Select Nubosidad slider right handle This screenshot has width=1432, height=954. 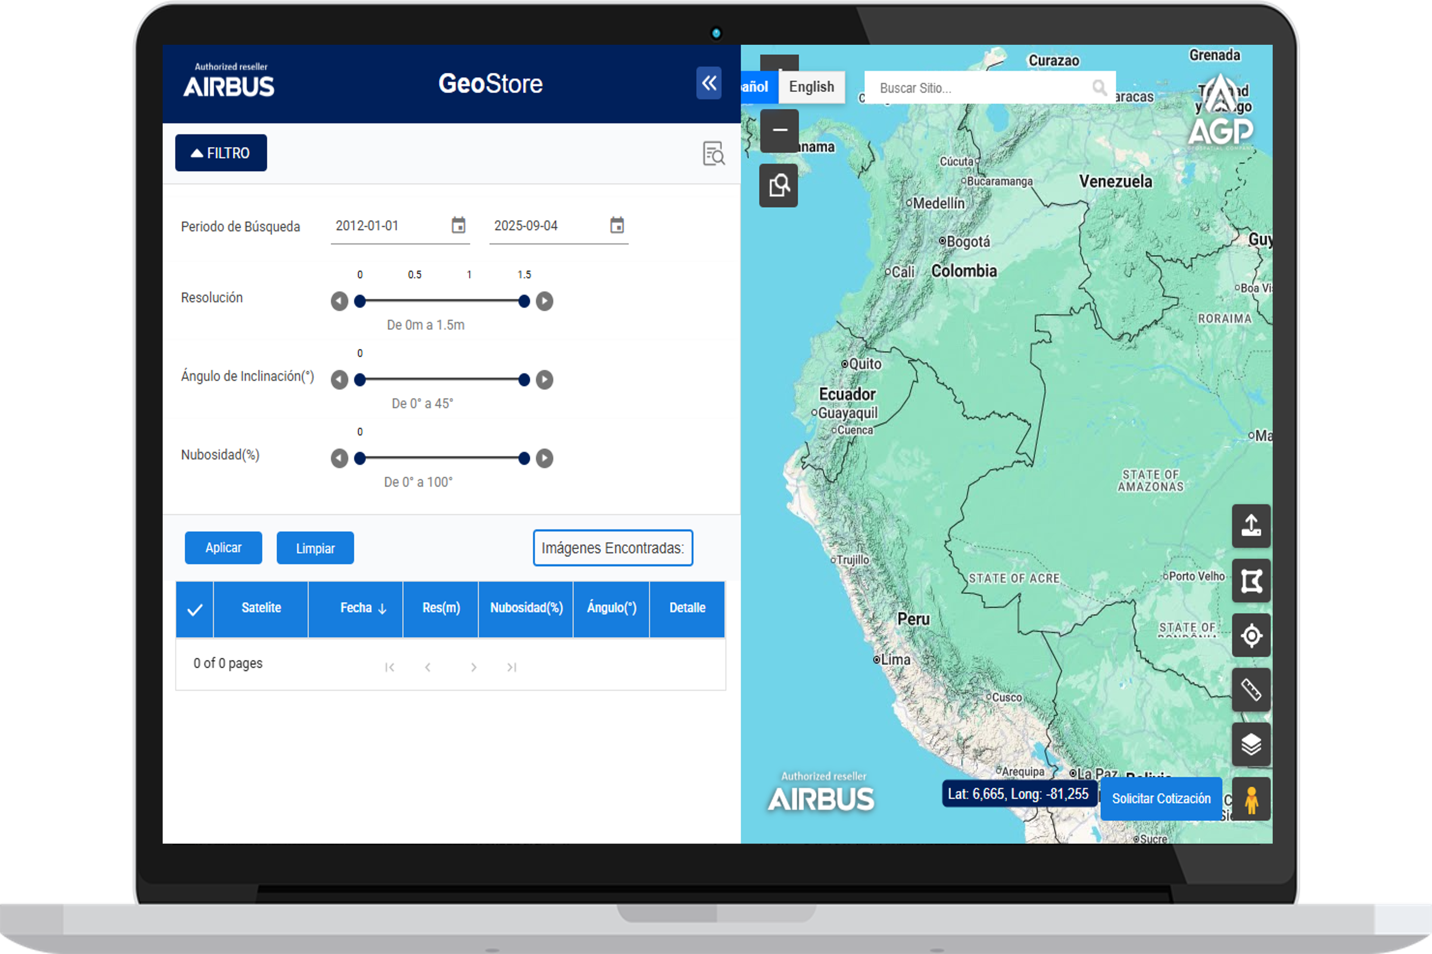(x=524, y=458)
